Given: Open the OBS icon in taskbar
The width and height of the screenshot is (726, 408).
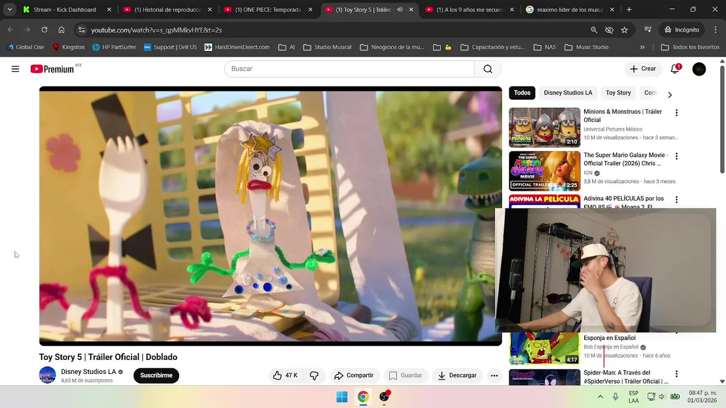Looking at the screenshot, I should pyautogui.click(x=385, y=397).
